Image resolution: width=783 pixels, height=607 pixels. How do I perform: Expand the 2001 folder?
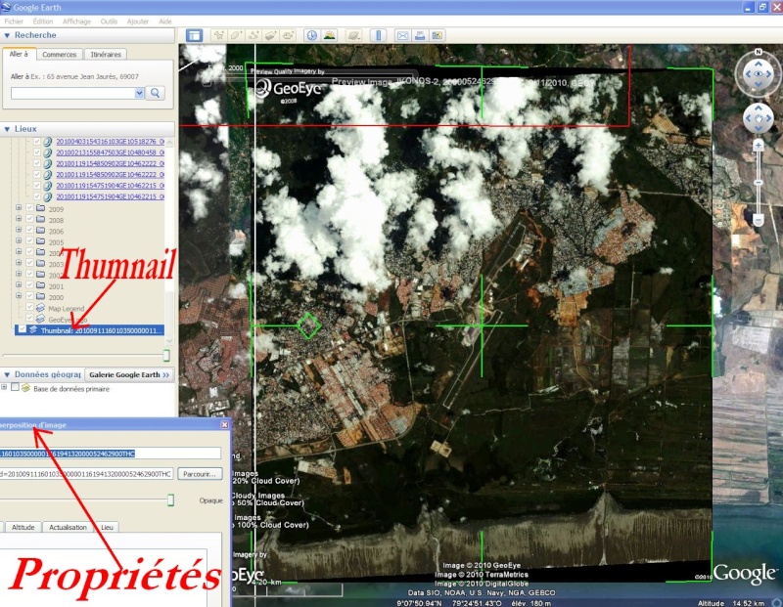[x=19, y=285]
